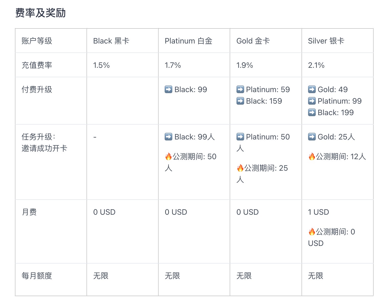
Task: Click arrow icon next to "Platinum: 59"
Action: 240,90
